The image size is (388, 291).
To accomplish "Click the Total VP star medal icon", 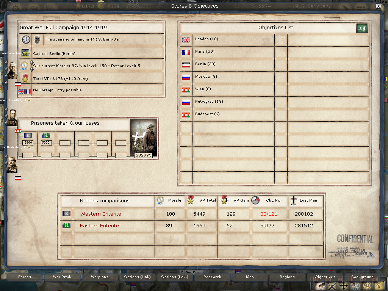I will (25, 78).
